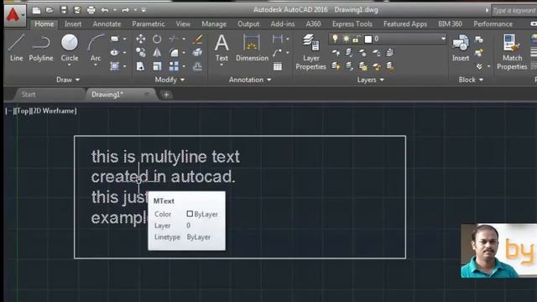Select the Line tool
Viewport: 537px width, 302px height.
pyautogui.click(x=17, y=48)
